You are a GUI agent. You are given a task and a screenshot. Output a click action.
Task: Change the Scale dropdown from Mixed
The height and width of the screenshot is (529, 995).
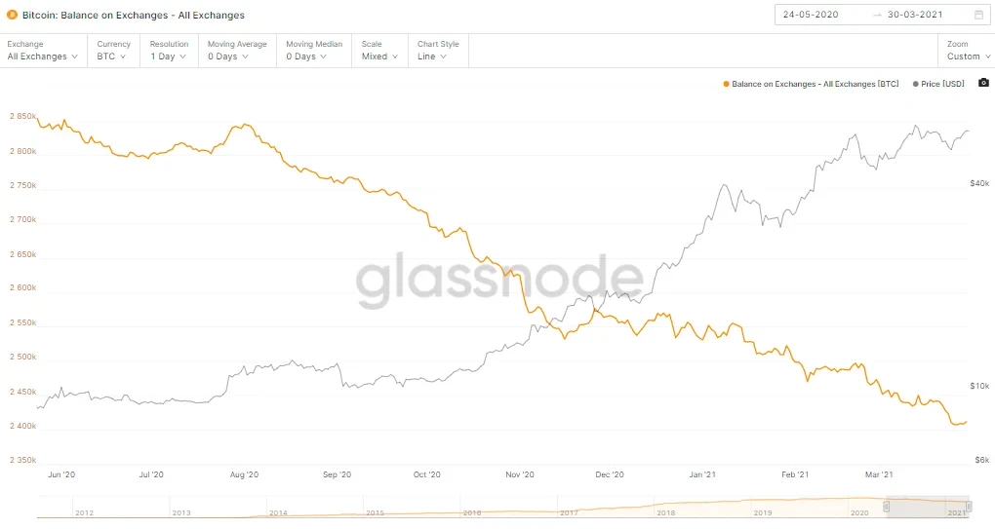(x=378, y=57)
